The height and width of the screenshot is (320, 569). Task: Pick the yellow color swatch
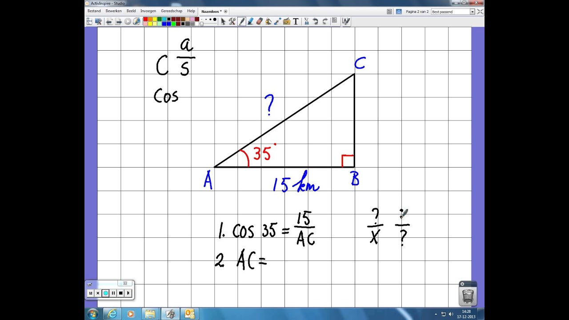[154, 19]
